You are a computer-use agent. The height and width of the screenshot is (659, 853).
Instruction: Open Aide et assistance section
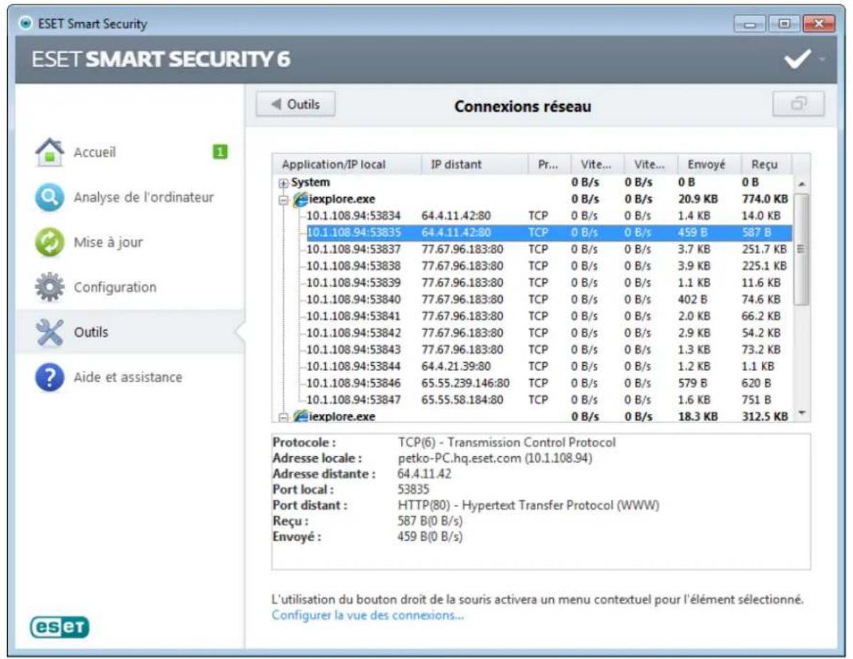pyautogui.click(x=128, y=377)
